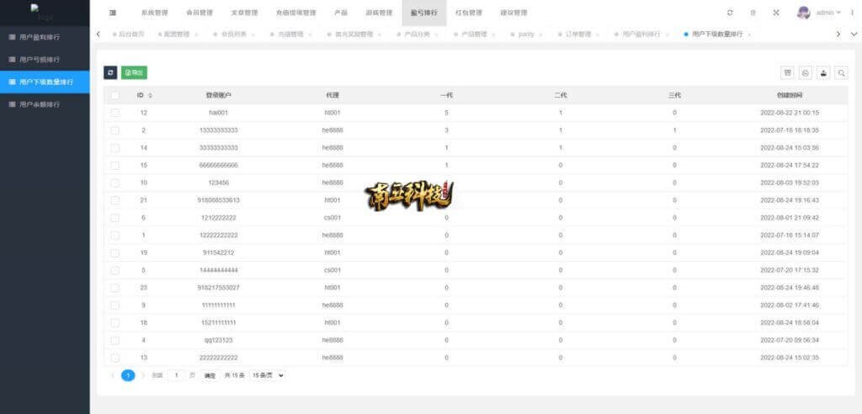Screen dimensions: 862x414
Task: Tick the select-all checkbox in the table header
Action: point(114,95)
